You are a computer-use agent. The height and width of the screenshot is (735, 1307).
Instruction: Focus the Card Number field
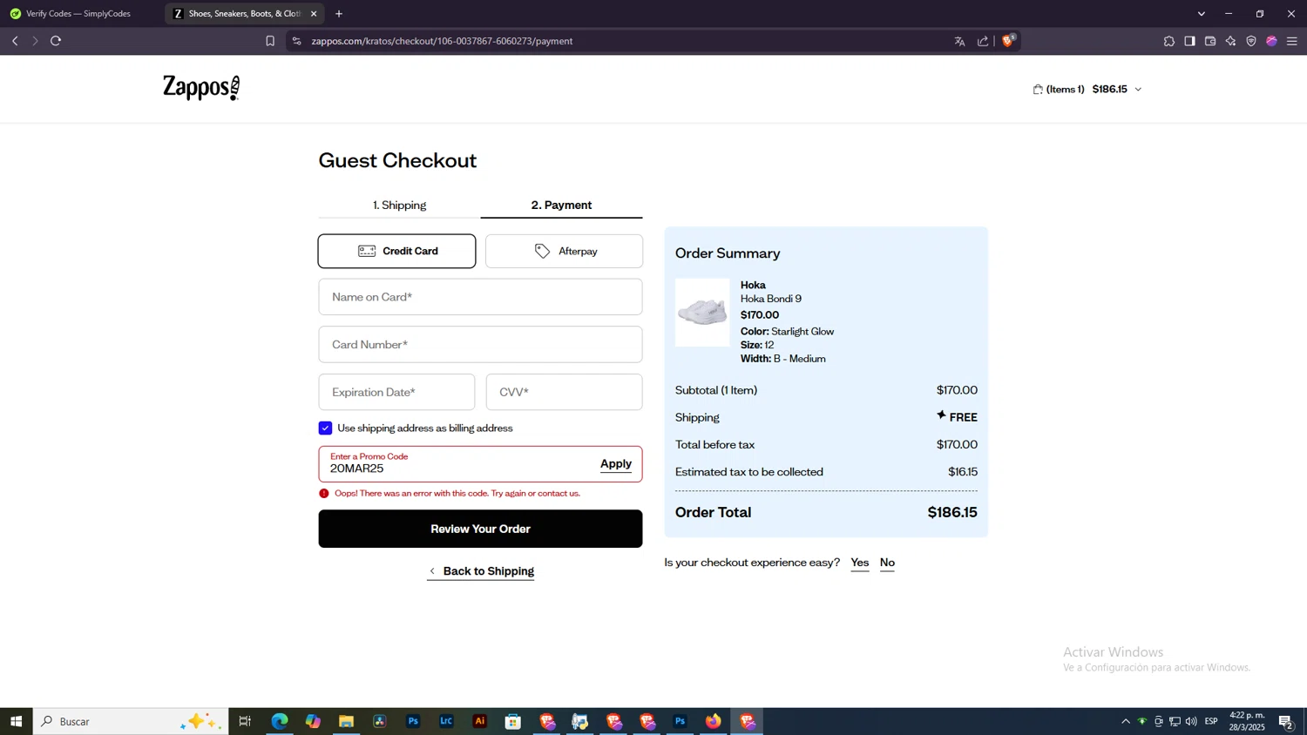point(480,345)
